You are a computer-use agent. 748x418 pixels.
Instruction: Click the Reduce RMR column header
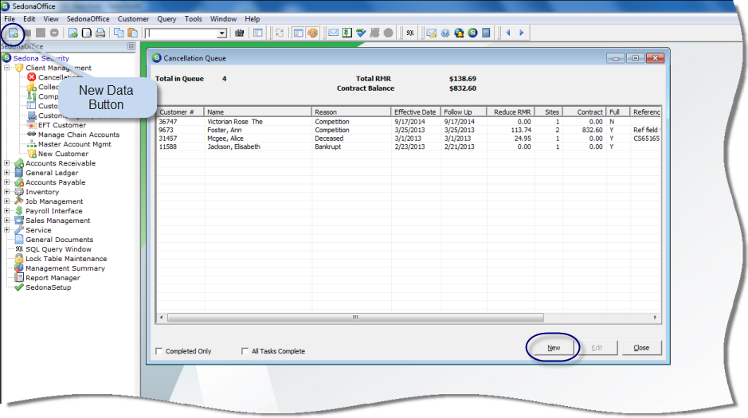click(x=511, y=112)
